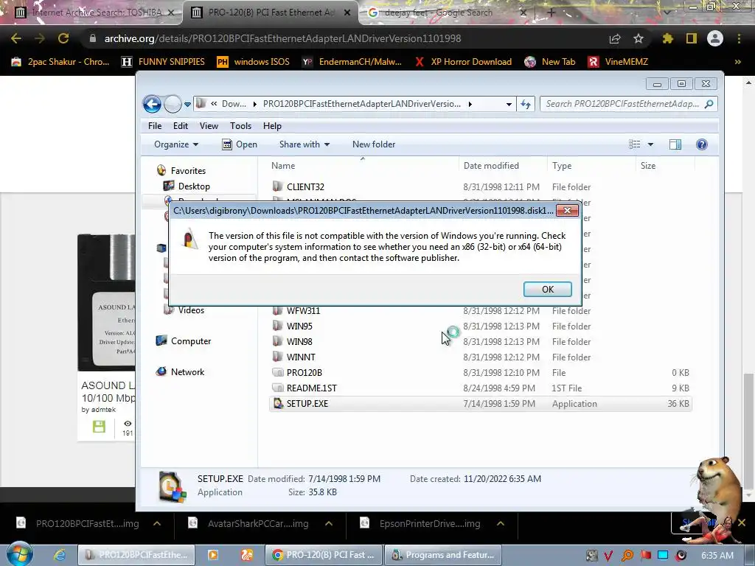The width and height of the screenshot is (755, 566).
Task: Expand the address bar history dropdown
Action: (509, 104)
